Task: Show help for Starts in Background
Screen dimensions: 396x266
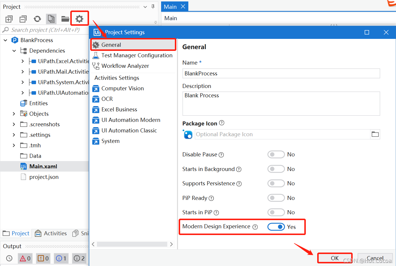Action: click(239, 169)
